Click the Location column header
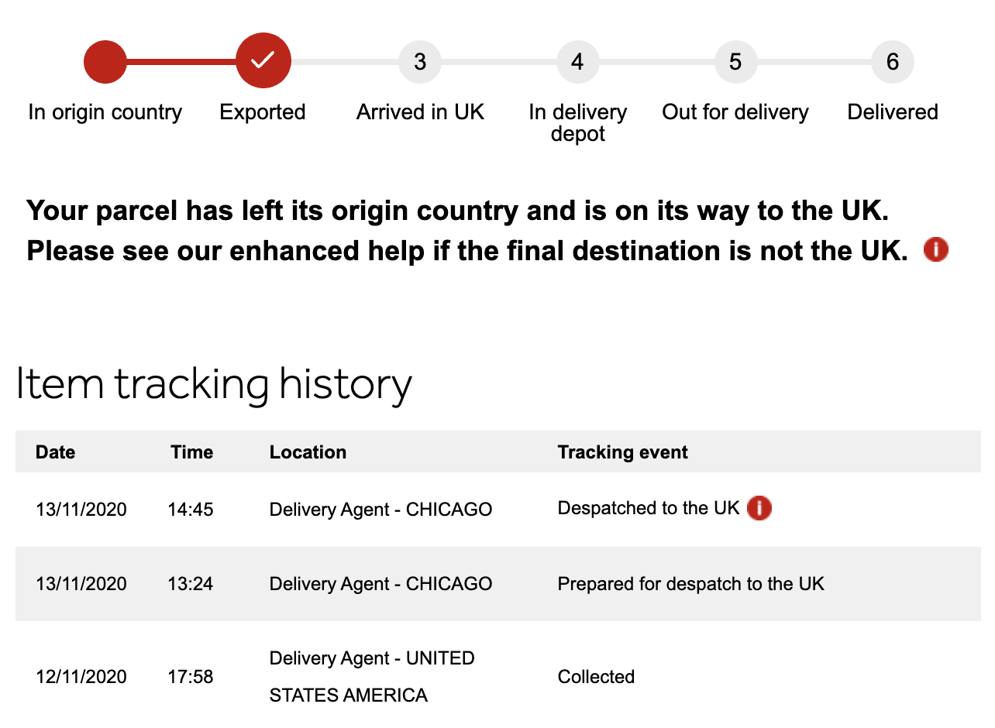Image resolution: width=995 pixels, height=728 pixels. tap(308, 452)
